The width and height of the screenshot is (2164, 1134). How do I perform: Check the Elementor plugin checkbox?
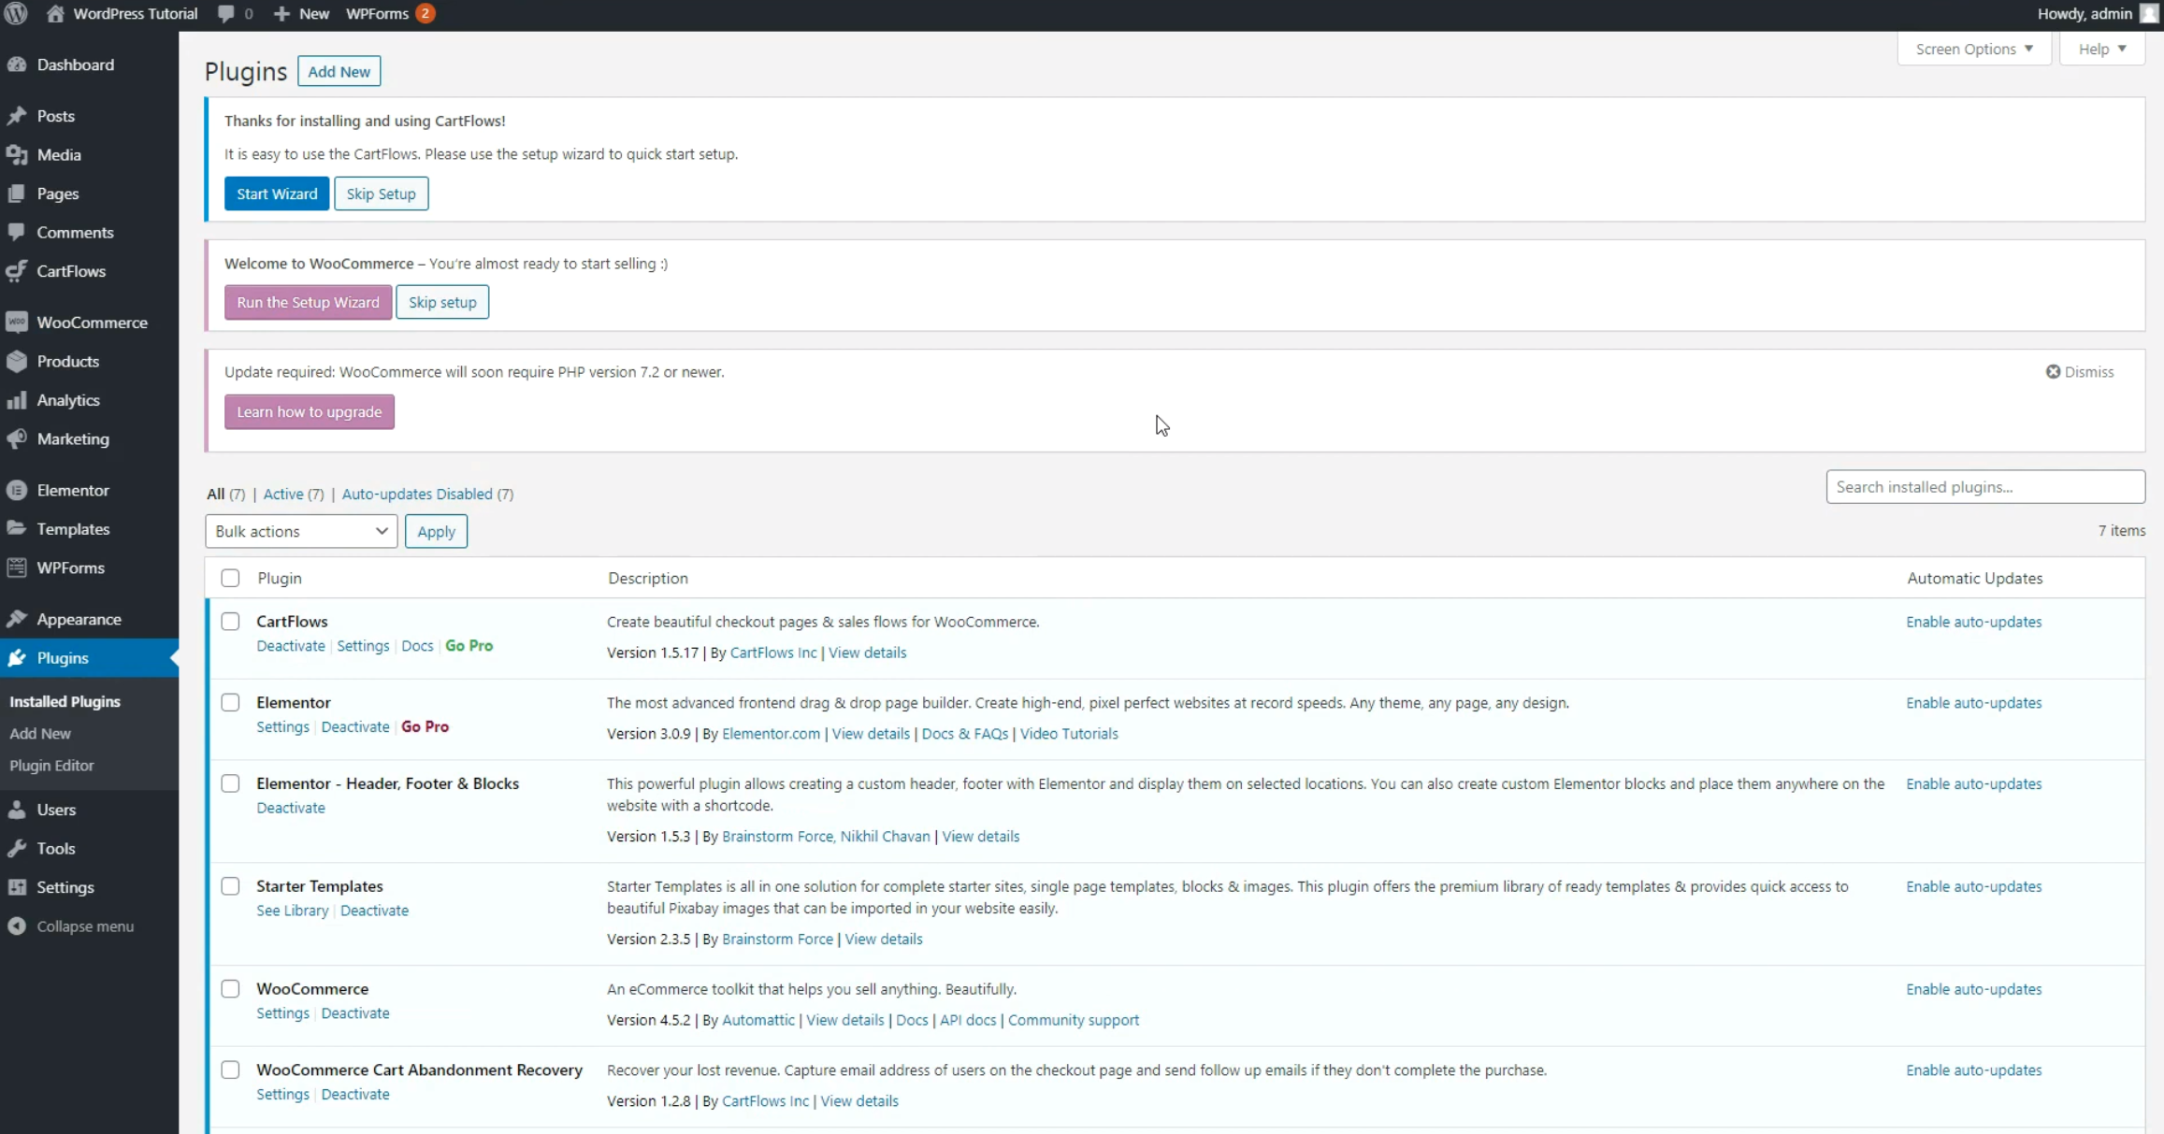click(x=230, y=702)
